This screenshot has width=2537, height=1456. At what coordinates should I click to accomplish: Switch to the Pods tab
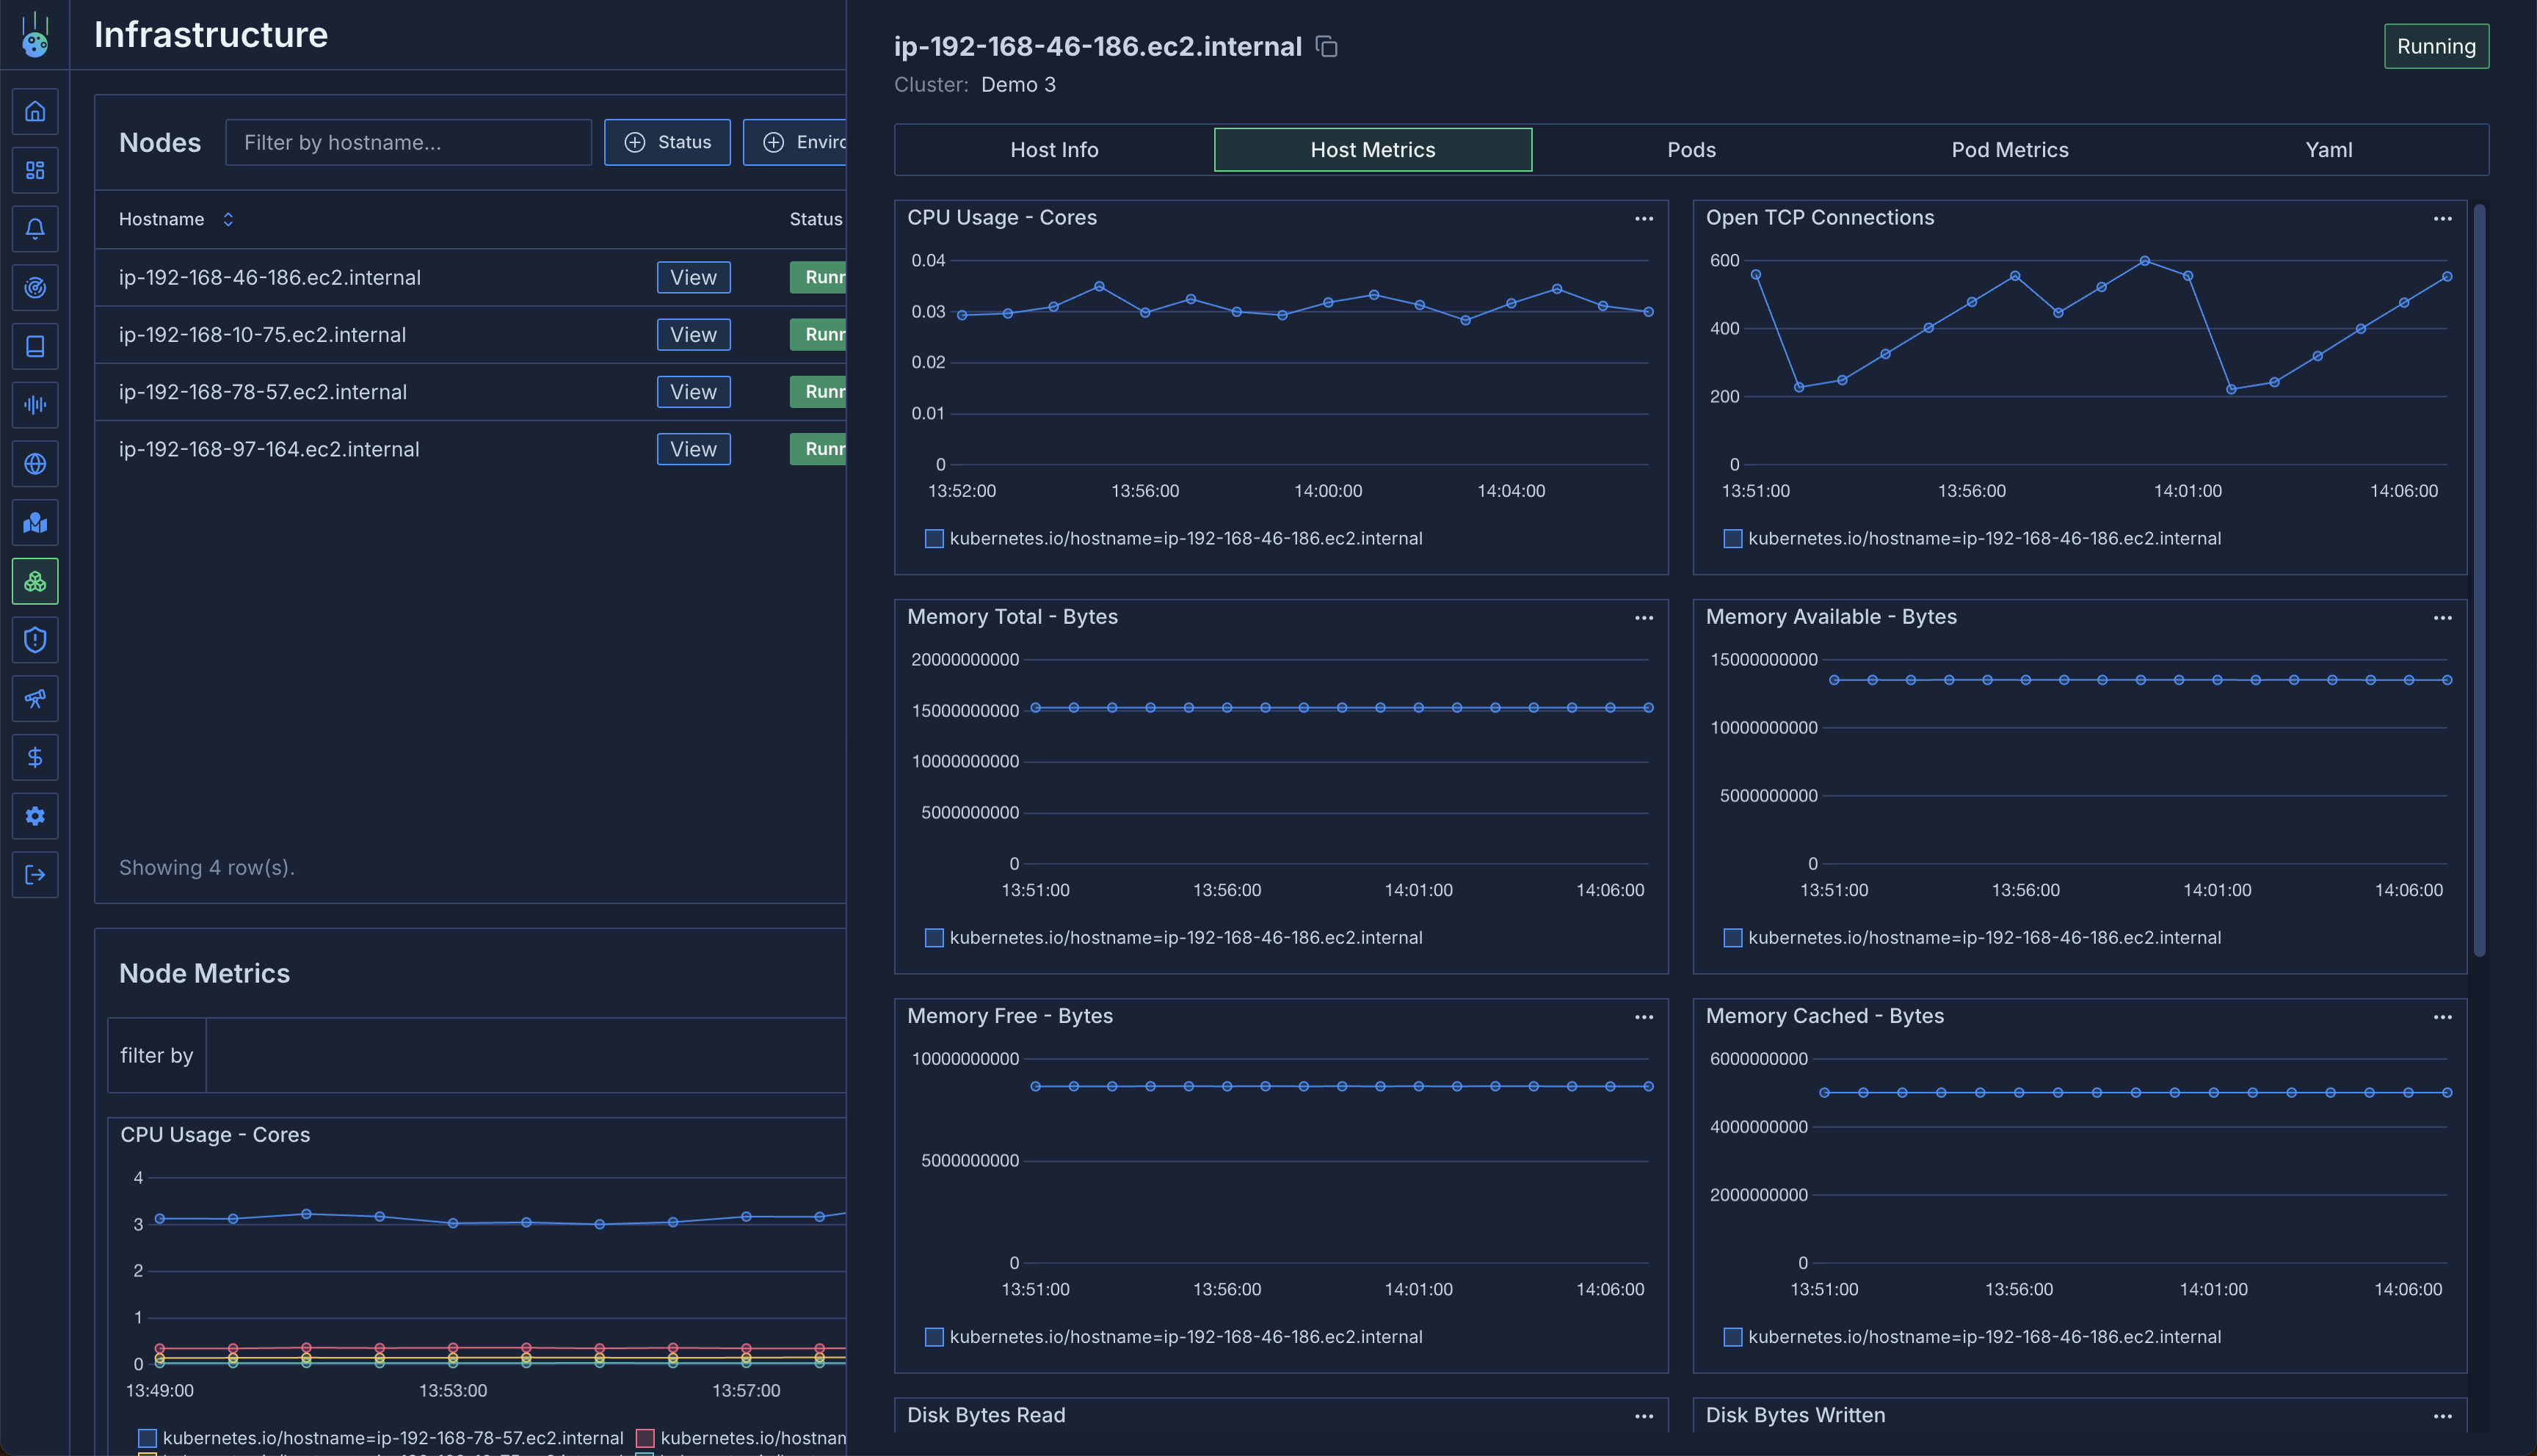(x=1691, y=150)
